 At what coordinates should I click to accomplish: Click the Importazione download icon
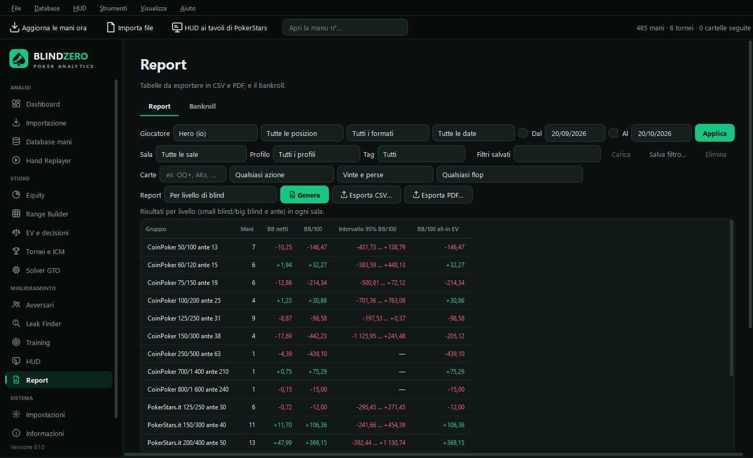pyautogui.click(x=16, y=123)
